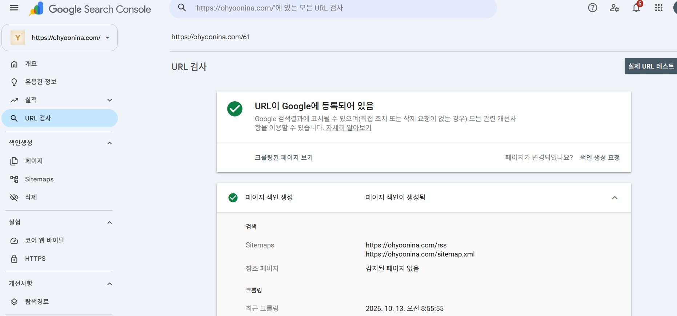Collapse the 색인생성 section
This screenshot has height=316, width=677.
click(x=110, y=143)
